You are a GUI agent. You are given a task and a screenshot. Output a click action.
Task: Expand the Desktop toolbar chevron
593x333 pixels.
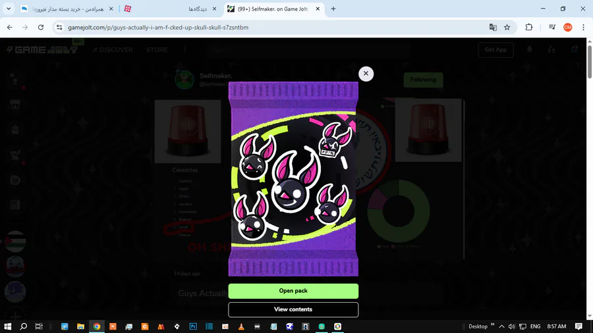[x=492, y=324]
